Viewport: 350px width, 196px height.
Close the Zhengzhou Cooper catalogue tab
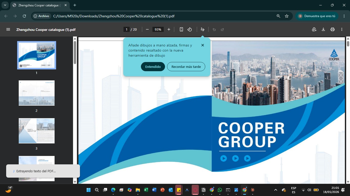tap(65, 5)
